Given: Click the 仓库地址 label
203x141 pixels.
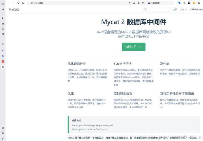Looking at the screenshot, I should click(76, 120).
